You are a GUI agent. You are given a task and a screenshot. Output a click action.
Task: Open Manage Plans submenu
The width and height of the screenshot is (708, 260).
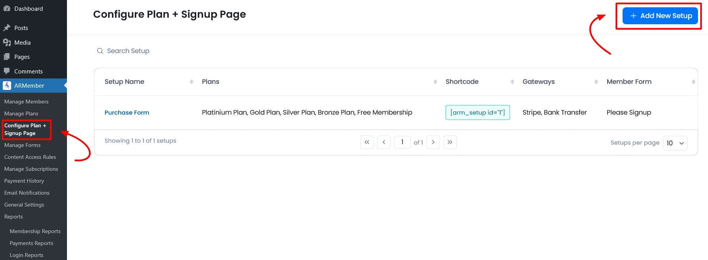point(21,113)
